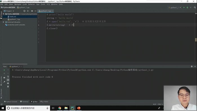Open python1_1 run configuration dropdown

175,8
